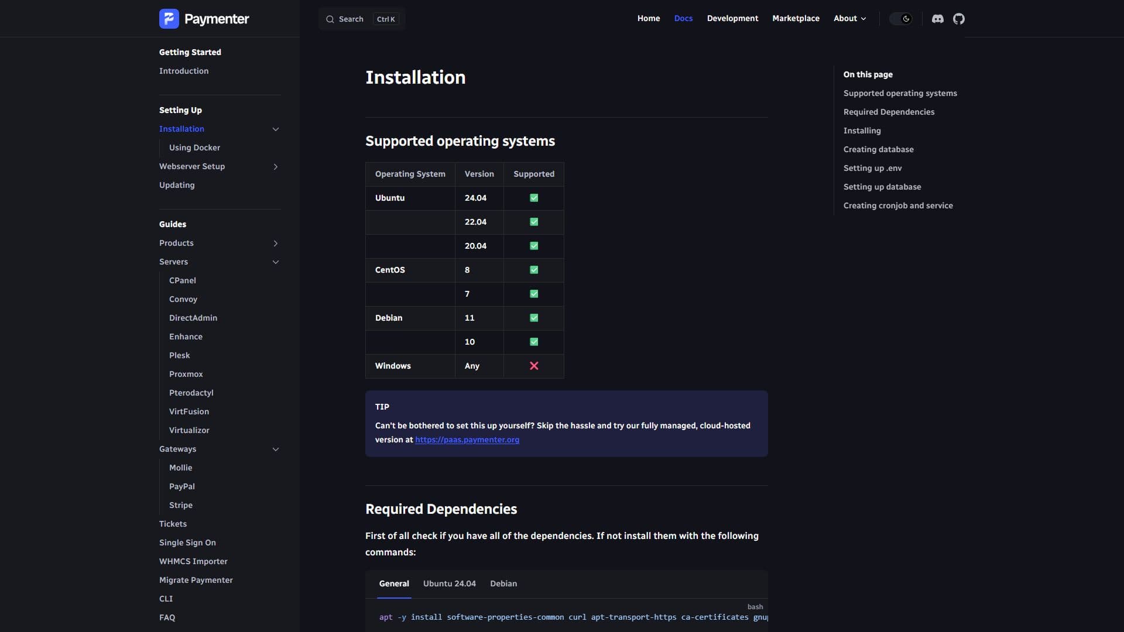Toggle the dark mode switch
Screen dimensions: 1124x632
[x=901, y=19]
